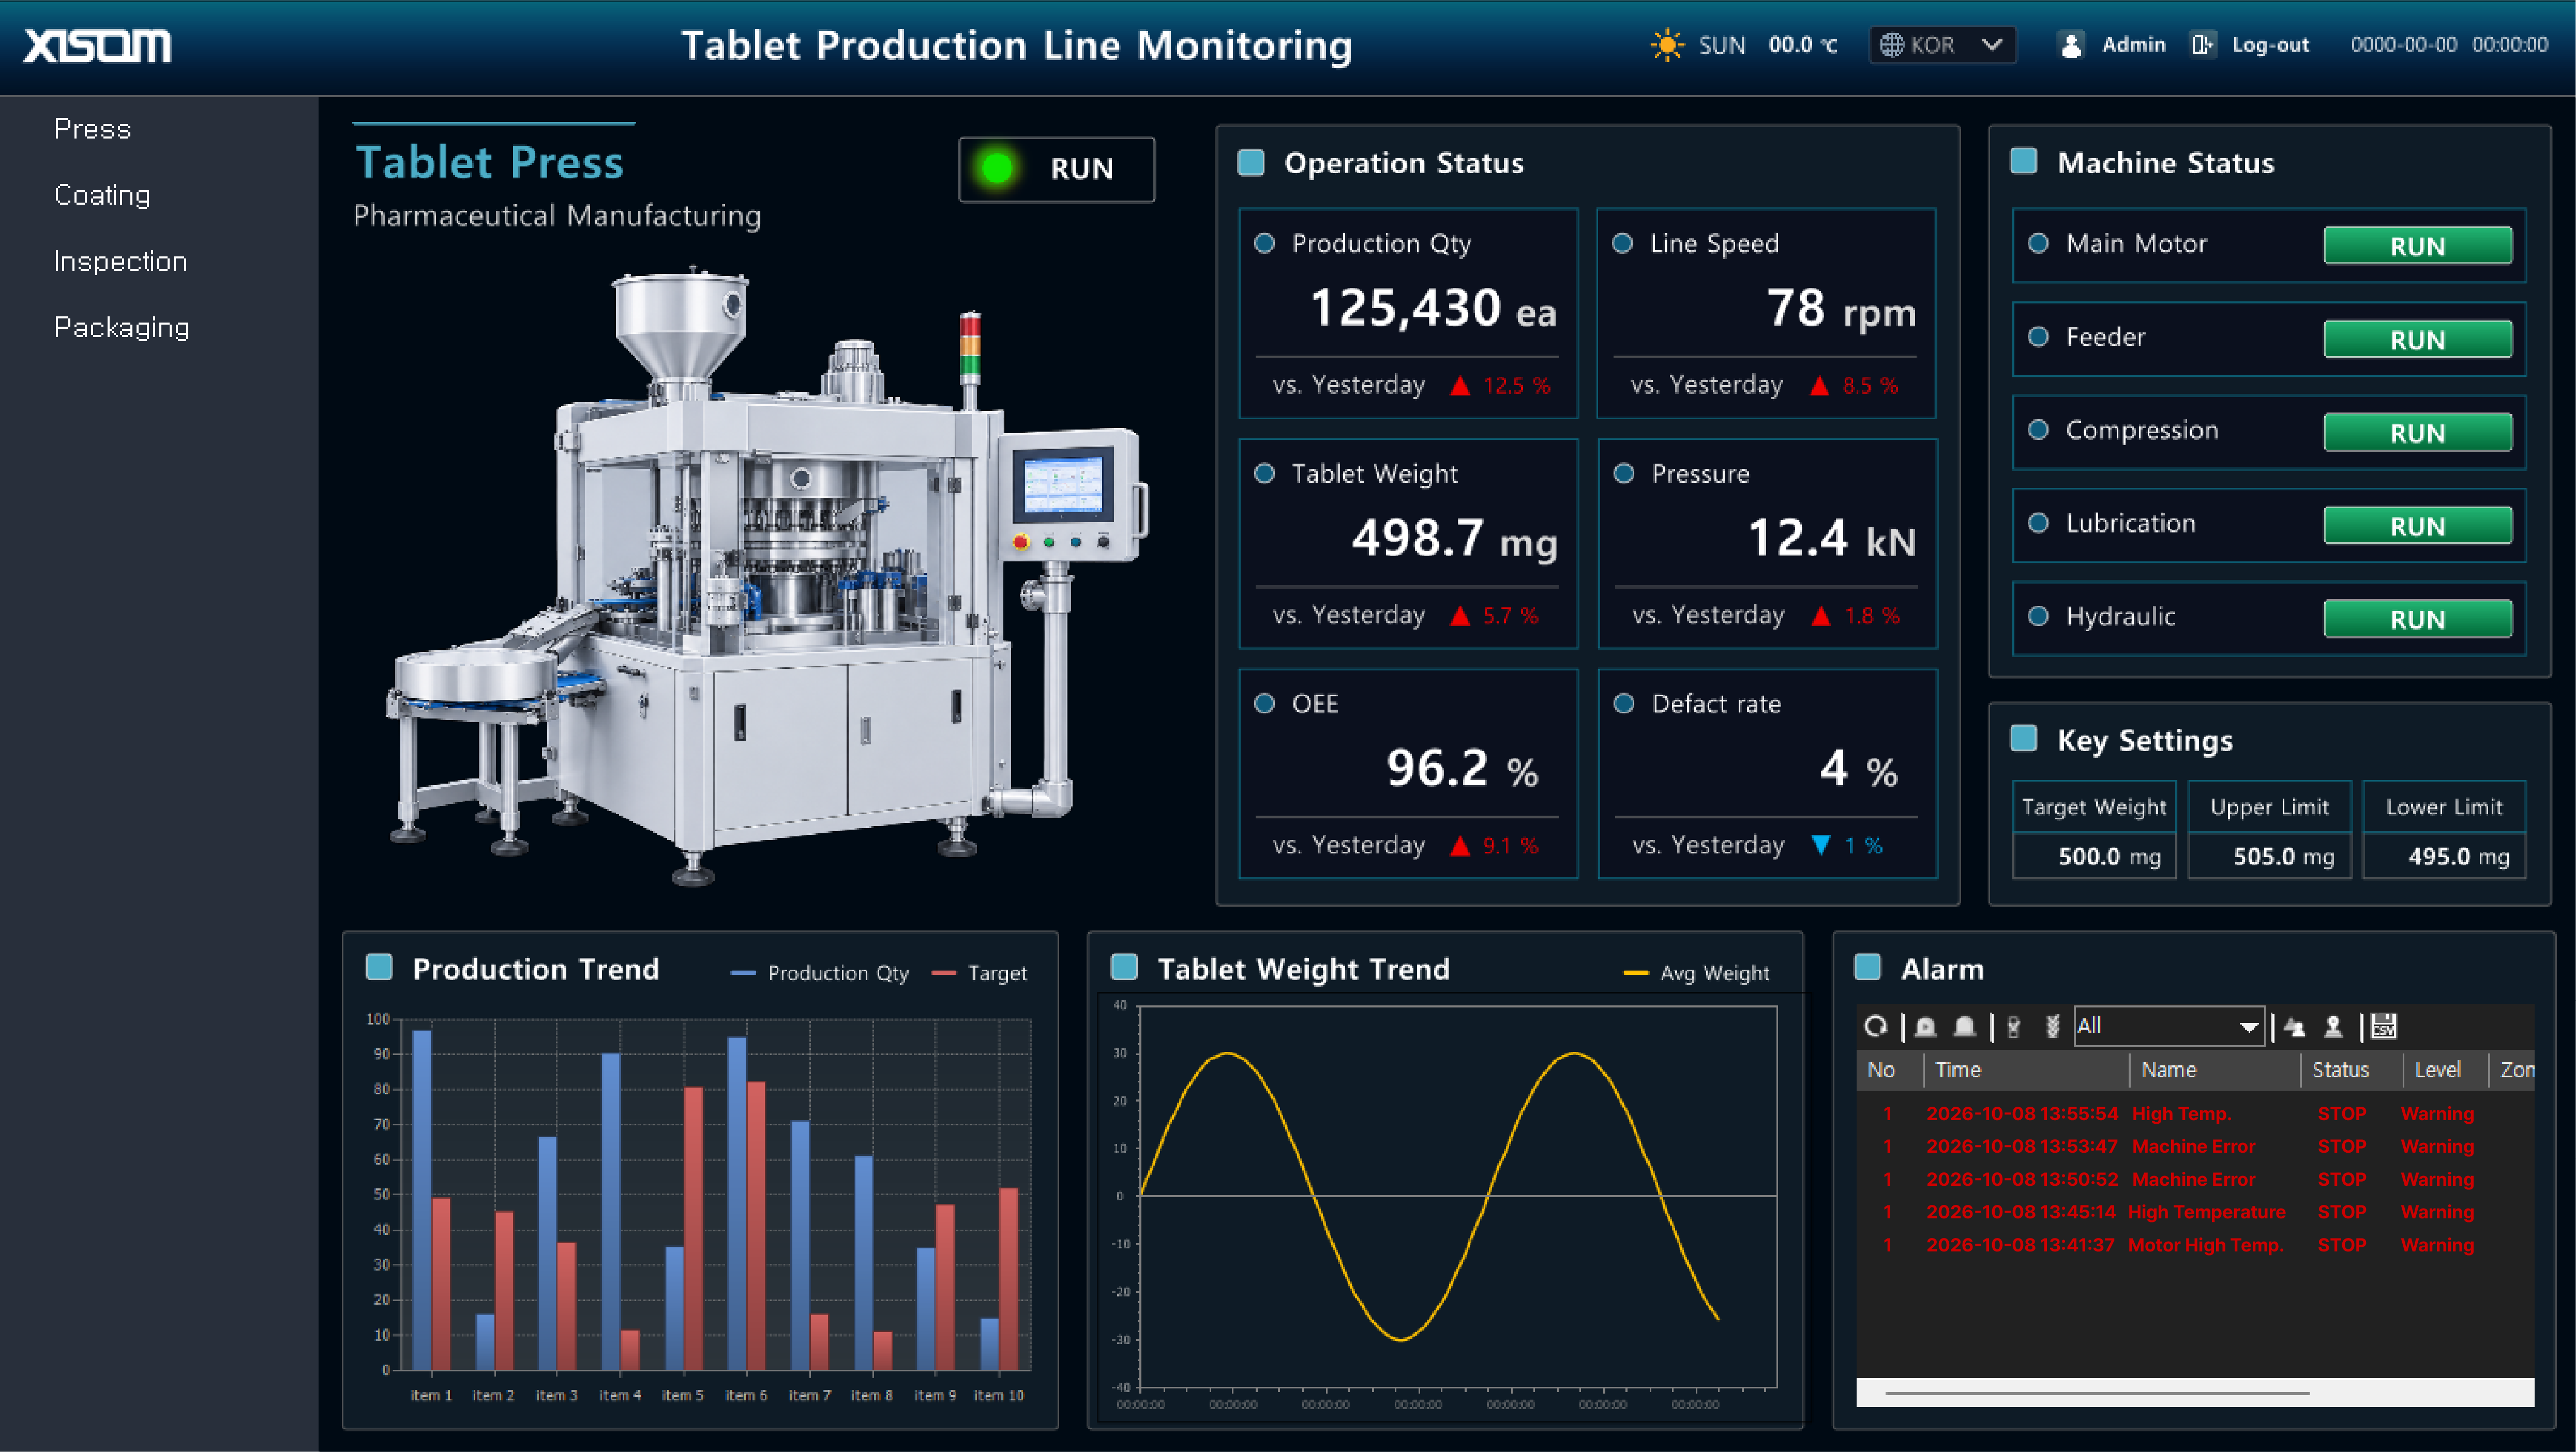Click the single acknowledge pin icon in Alarm toolbar
The width and height of the screenshot is (2576, 1452).
click(2014, 1026)
